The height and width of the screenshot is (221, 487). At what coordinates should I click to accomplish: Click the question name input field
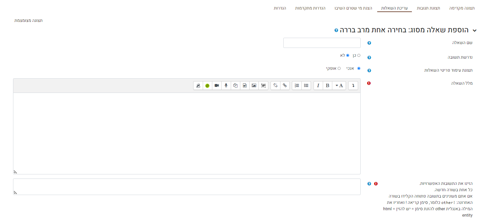(322, 43)
